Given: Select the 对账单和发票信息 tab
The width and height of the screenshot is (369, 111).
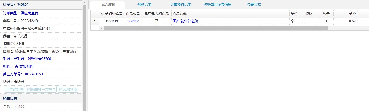Looking at the screenshot, I should pos(217,5).
